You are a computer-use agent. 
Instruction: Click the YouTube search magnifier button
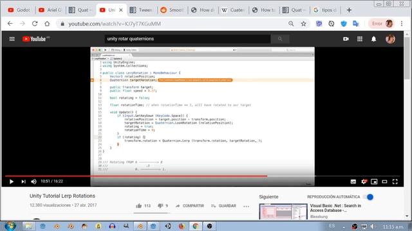pyautogui.click(x=280, y=38)
